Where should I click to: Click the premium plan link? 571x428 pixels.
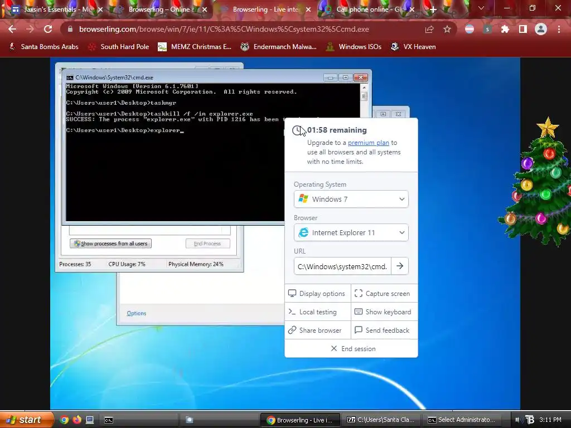coord(368,143)
